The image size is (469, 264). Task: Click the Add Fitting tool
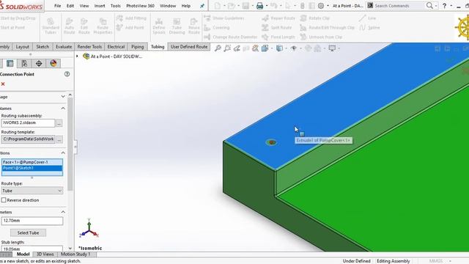[131, 18]
